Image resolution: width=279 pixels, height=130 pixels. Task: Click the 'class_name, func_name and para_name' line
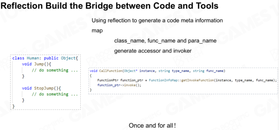point(165,41)
